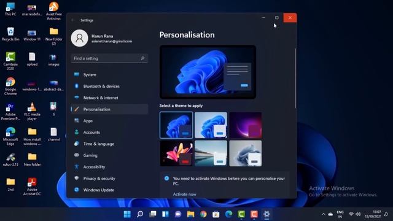393x221 pixels.
Task: Click the OneDrive cloud tray icon
Action: tap(330, 214)
